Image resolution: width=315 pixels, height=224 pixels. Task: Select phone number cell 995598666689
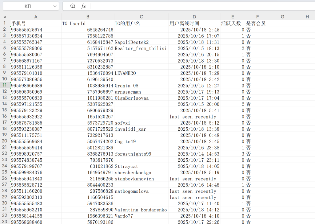coord(36,85)
